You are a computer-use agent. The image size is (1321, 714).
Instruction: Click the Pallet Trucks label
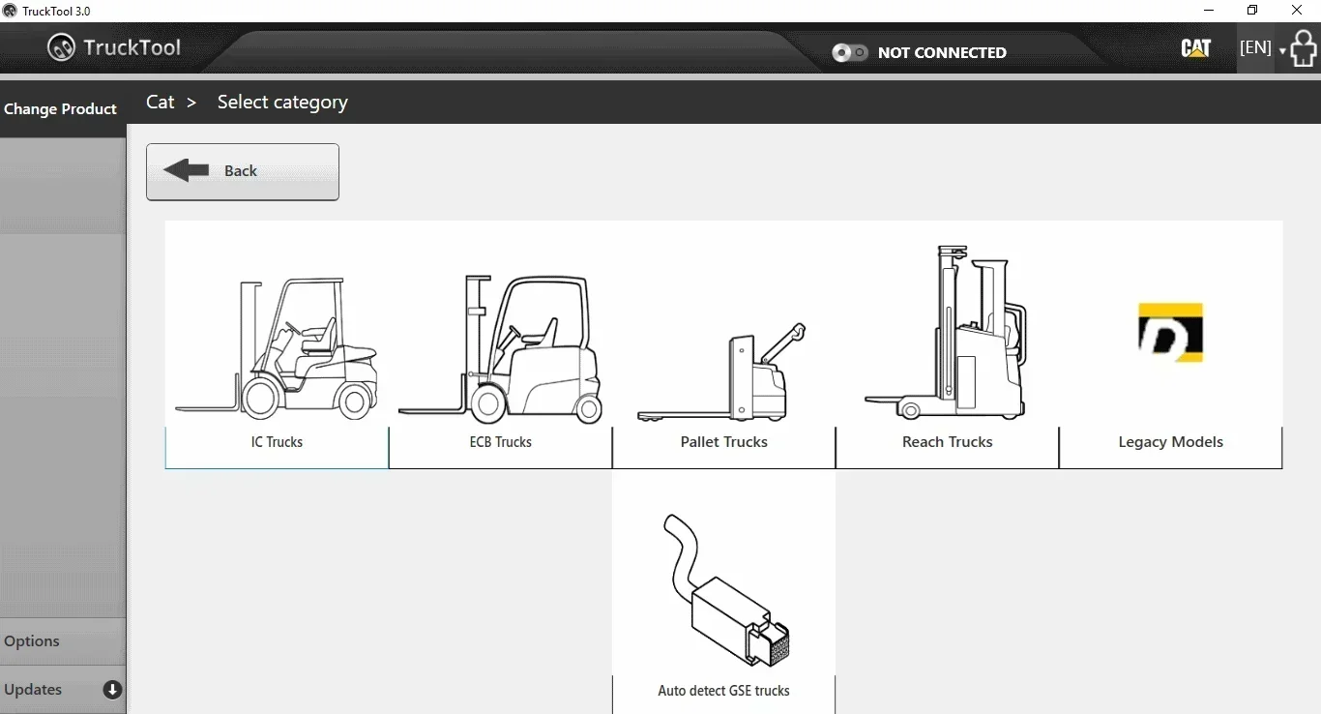coord(724,442)
